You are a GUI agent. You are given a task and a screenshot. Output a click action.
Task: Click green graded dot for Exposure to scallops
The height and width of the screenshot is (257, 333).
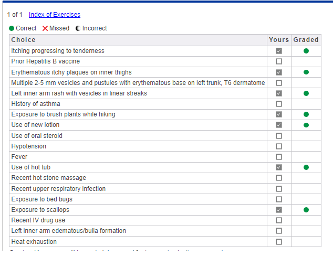(306, 210)
